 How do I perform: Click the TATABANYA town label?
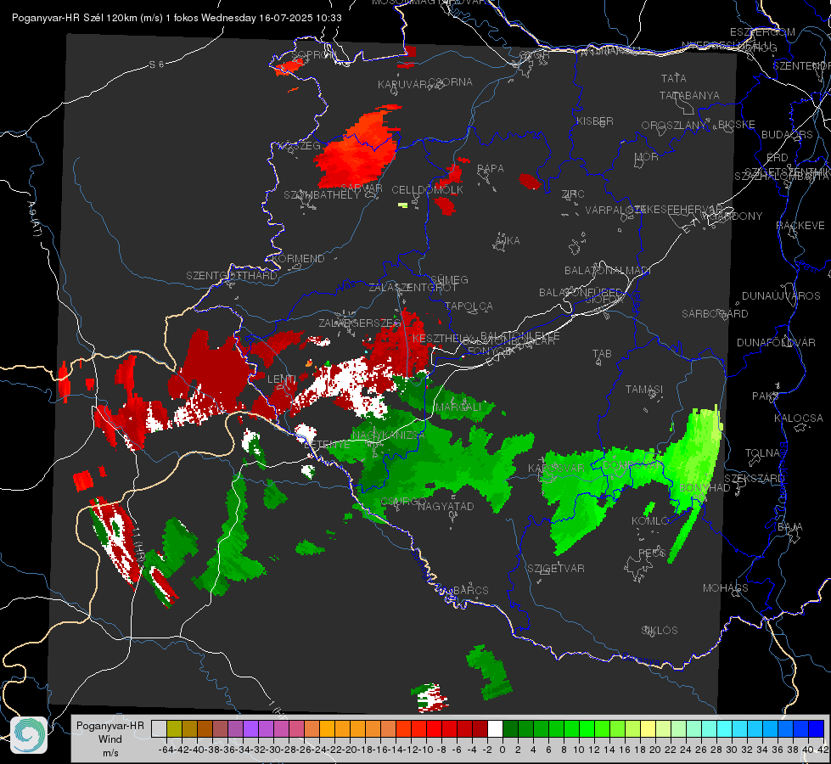(689, 95)
